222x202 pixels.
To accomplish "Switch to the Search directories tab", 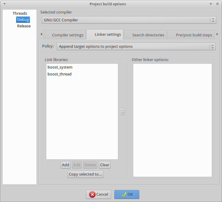I will (x=145, y=35).
